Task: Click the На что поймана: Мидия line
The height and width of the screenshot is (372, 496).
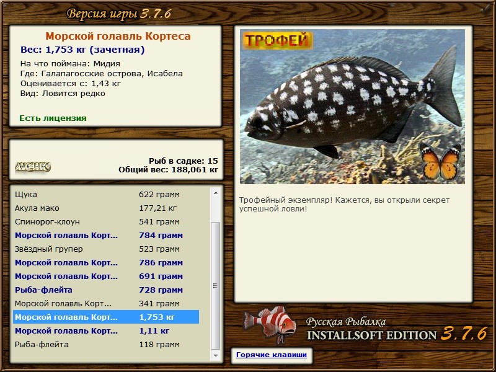Action: tap(70, 64)
